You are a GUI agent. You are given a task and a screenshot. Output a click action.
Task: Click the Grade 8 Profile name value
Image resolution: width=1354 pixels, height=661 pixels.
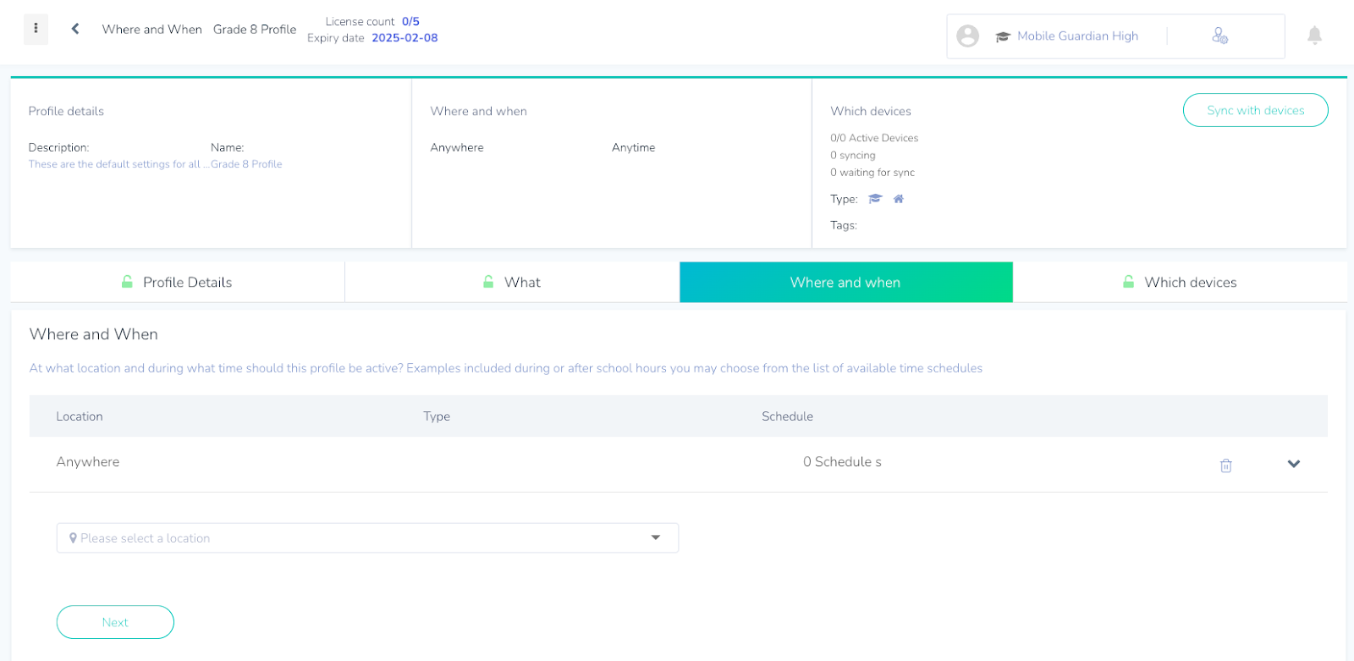(x=246, y=164)
